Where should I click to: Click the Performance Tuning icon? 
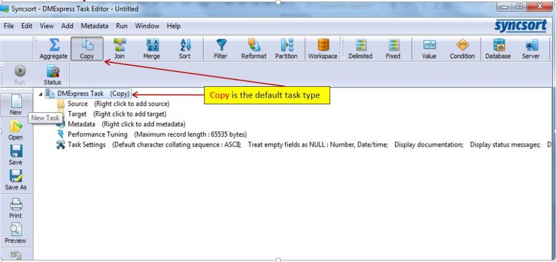tap(61, 135)
